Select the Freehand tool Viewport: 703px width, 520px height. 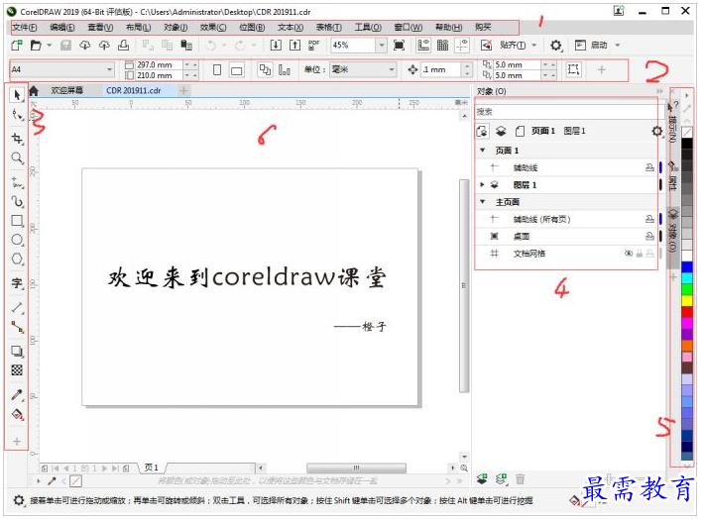click(17, 182)
